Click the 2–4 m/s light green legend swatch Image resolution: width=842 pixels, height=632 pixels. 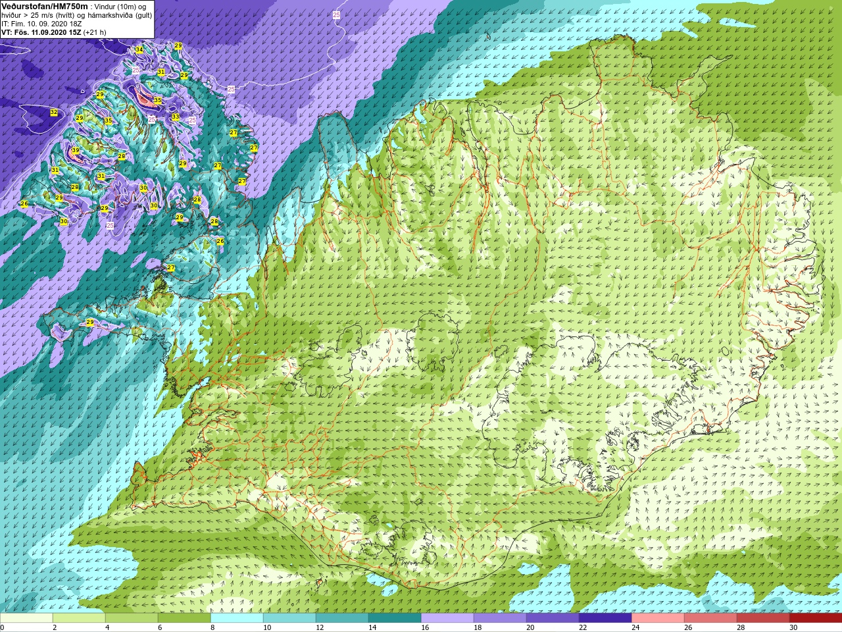(x=79, y=618)
